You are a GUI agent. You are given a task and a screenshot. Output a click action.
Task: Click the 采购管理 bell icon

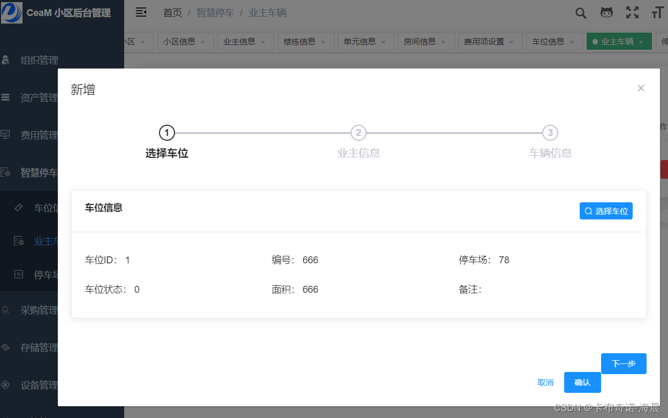click(x=6, y=310)
